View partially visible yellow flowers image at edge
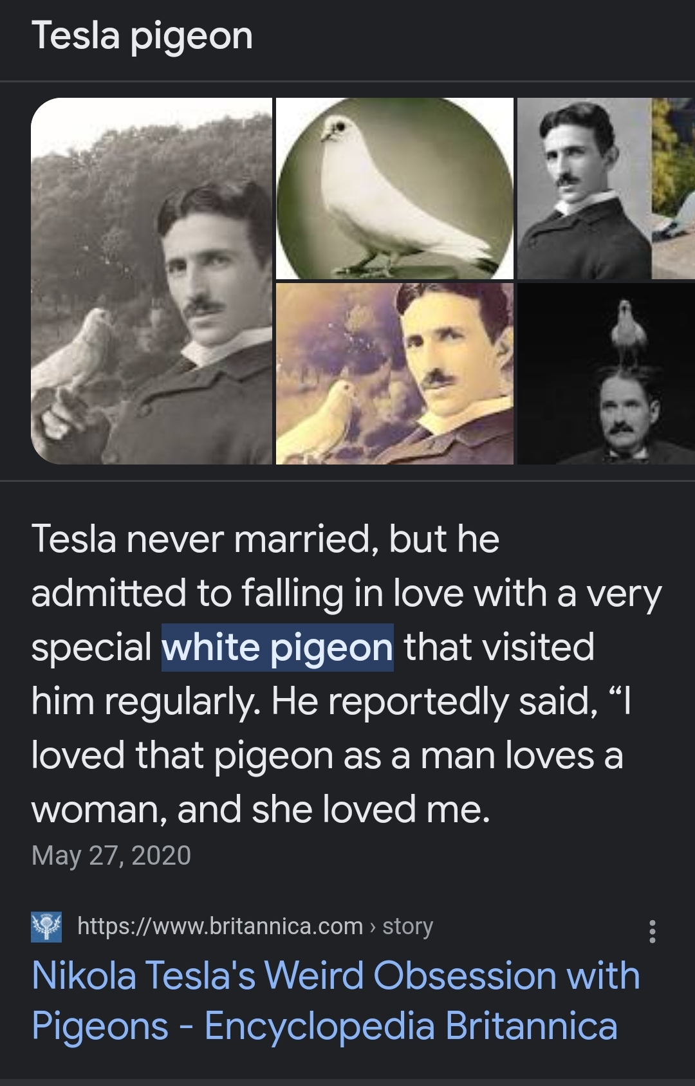The image size is (695, 1086). (x=674, y=189)
